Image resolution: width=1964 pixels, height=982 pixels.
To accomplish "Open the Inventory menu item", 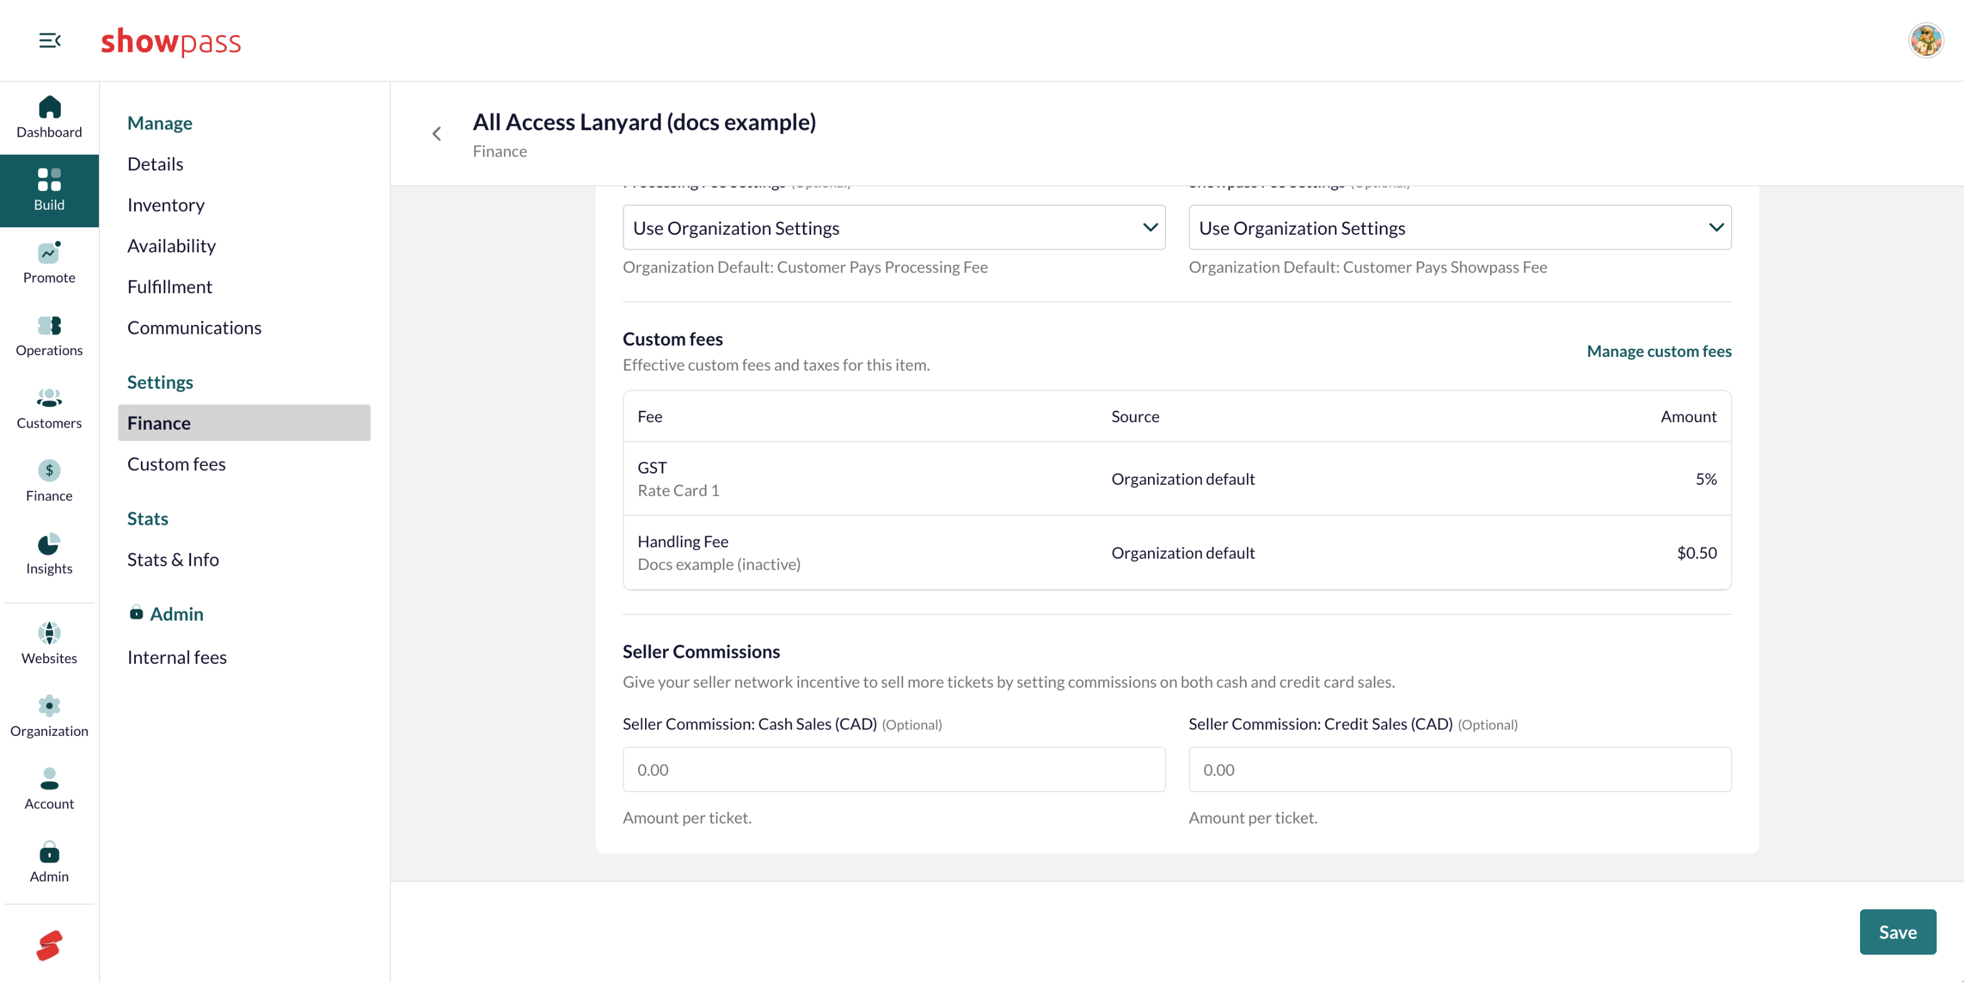I will pos(166,205).
